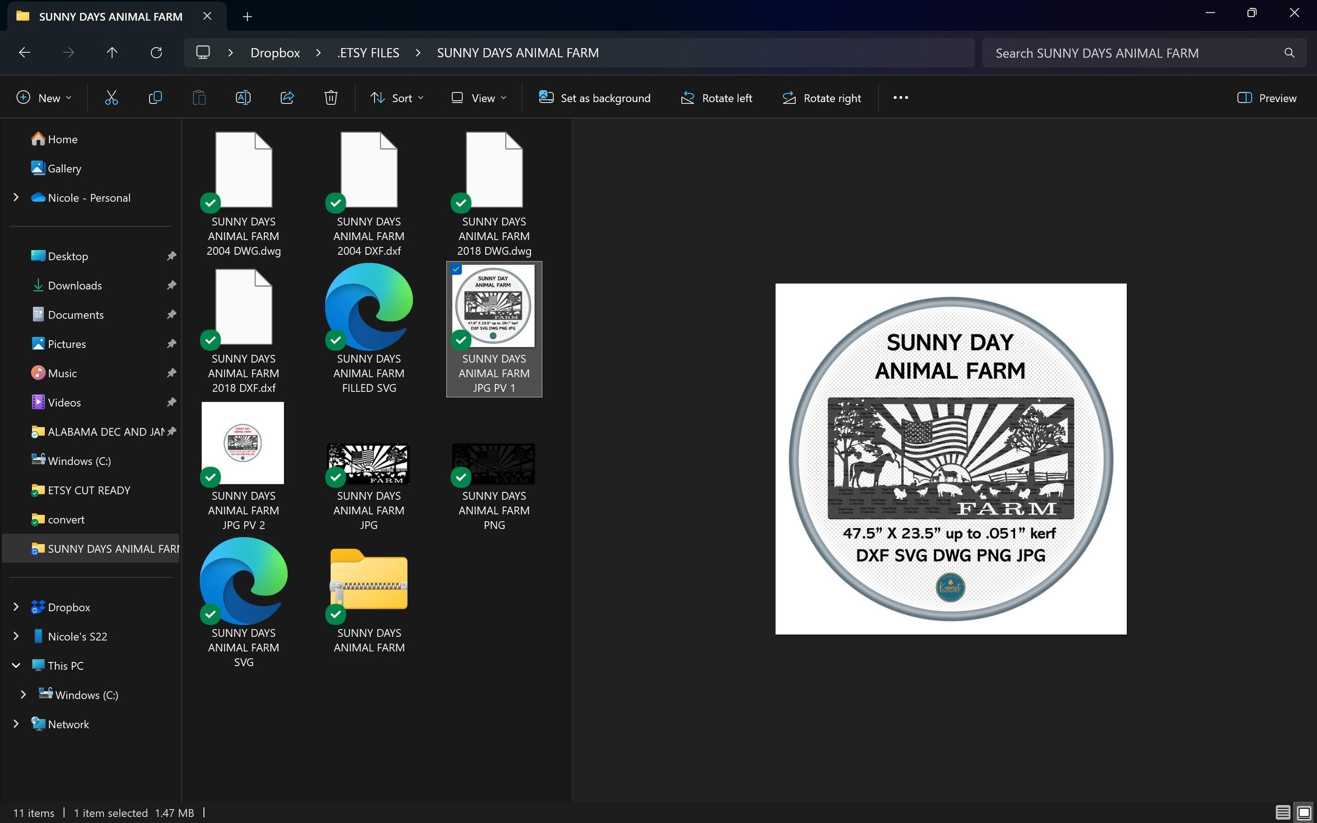This screenshot has width=1317, height=823.
Task: Open Desktop in the sidebar
Action: tap(60, 256)
